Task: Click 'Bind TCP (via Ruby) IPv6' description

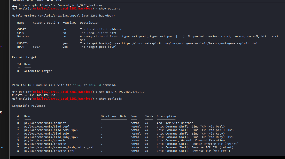Action: [212, 137]
